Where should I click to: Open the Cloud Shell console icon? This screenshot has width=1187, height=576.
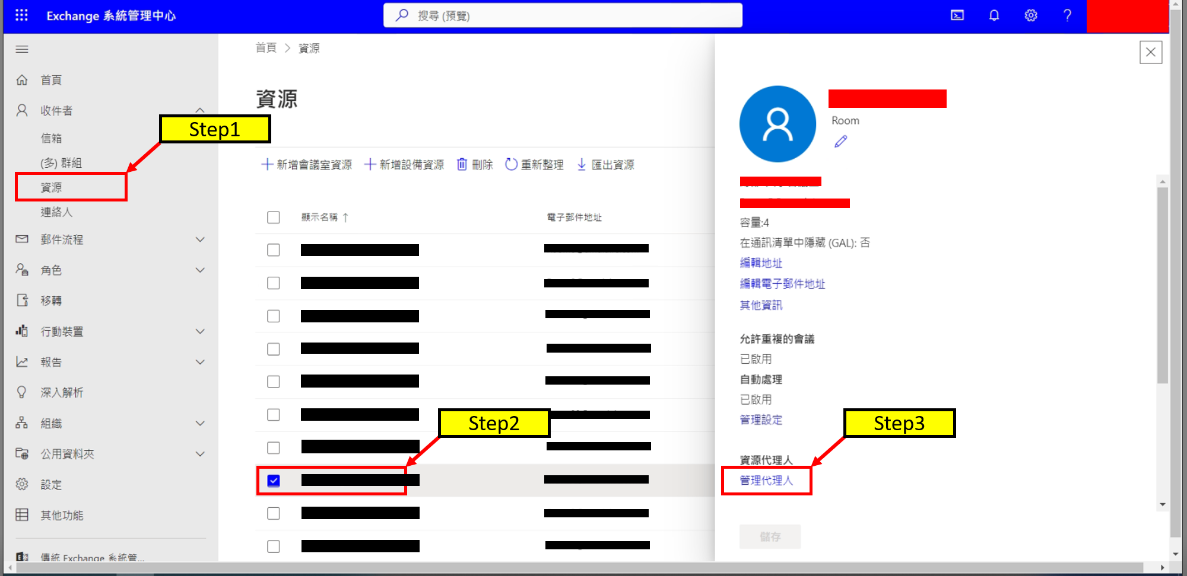957,15
